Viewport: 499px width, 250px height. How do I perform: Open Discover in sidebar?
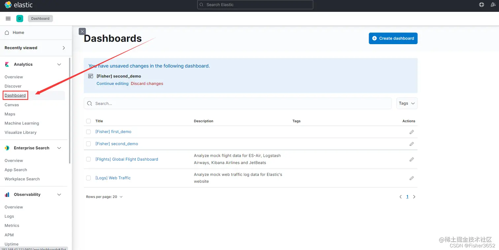pos(13,86)
